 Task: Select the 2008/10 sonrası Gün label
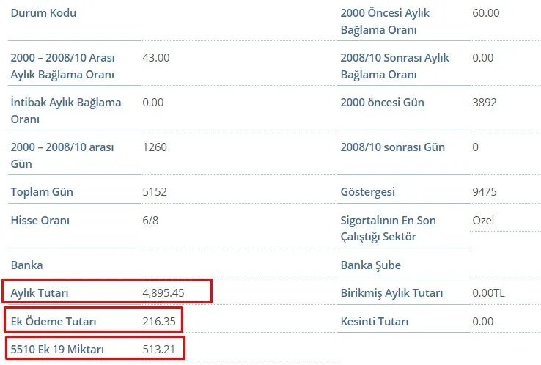(x=392, y=147)
